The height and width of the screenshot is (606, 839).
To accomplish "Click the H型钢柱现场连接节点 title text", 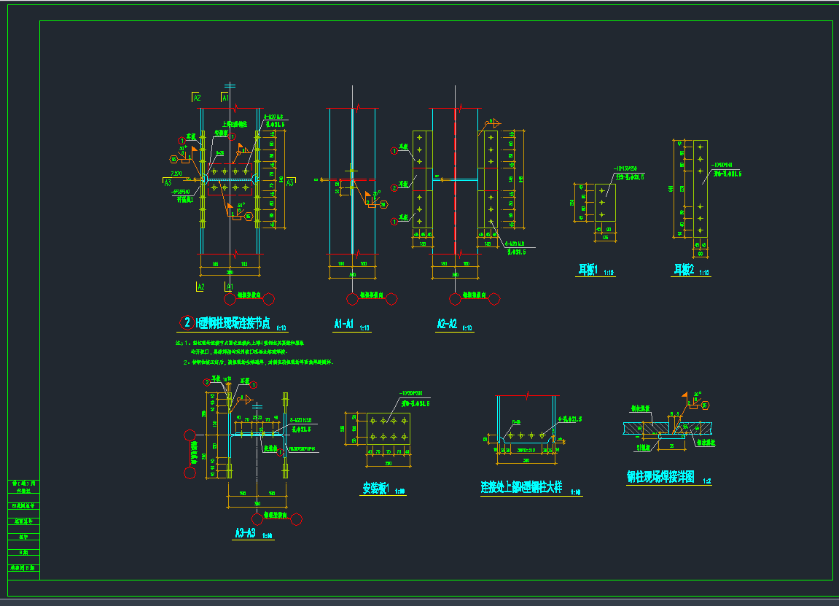I will (x=233, y=323).
